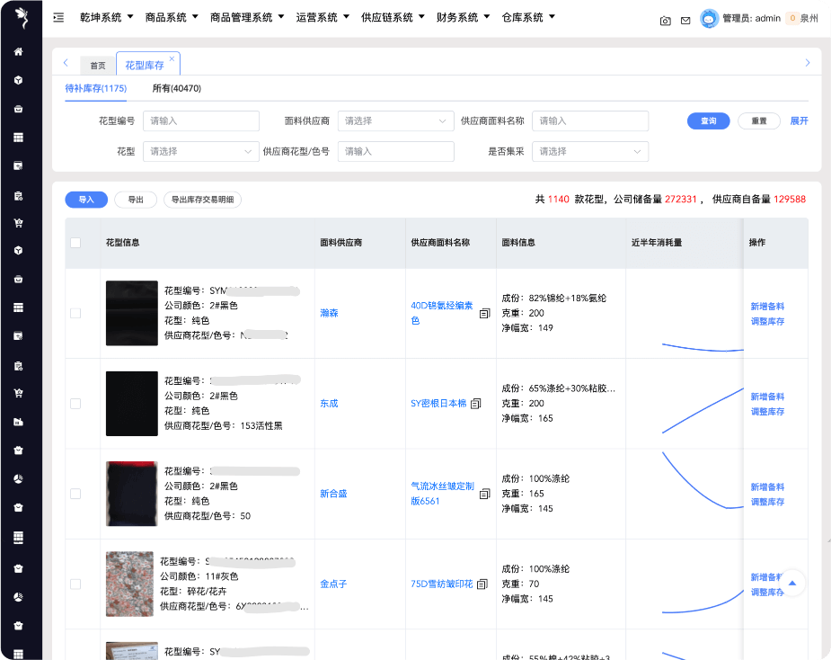Click the shopping cart icon in sidebar
Viewport: 831px width, 660px height.
(x=18, y=222)
